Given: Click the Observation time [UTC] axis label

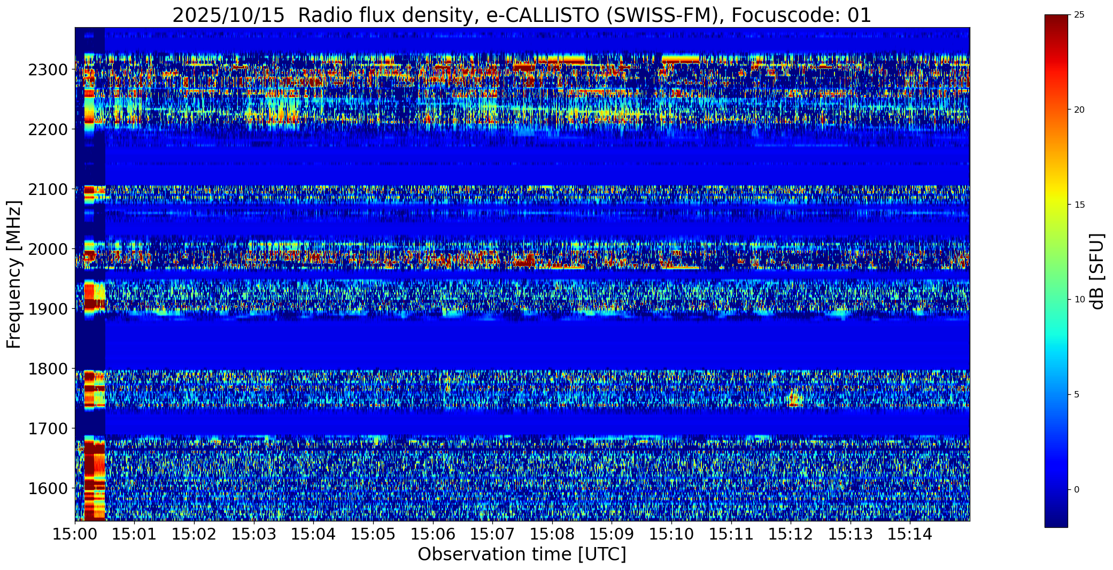Looking at the screenshot, I should (522, 555).
